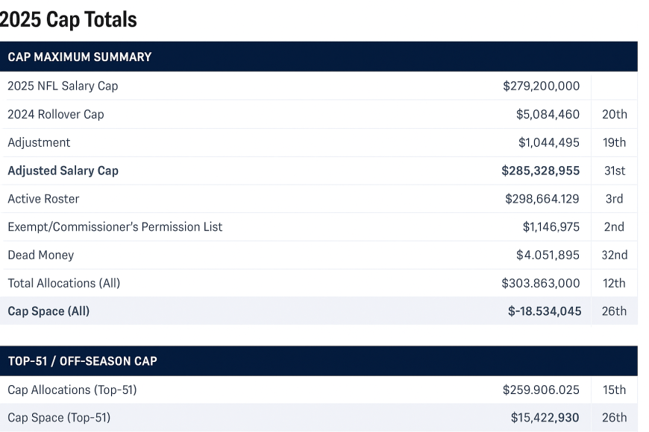649x432 pixels.
Task: Click the 12th rank for Total Allocations
Action: pos(614,283)
